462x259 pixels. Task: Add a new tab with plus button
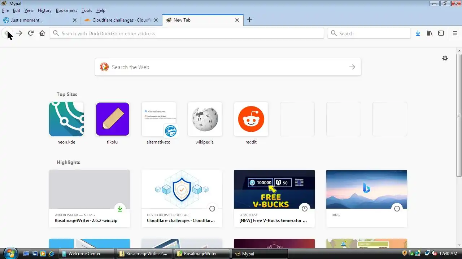click(249, 20)
